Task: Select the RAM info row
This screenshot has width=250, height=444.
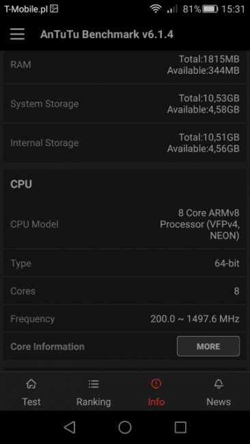Action: point(125,65)
